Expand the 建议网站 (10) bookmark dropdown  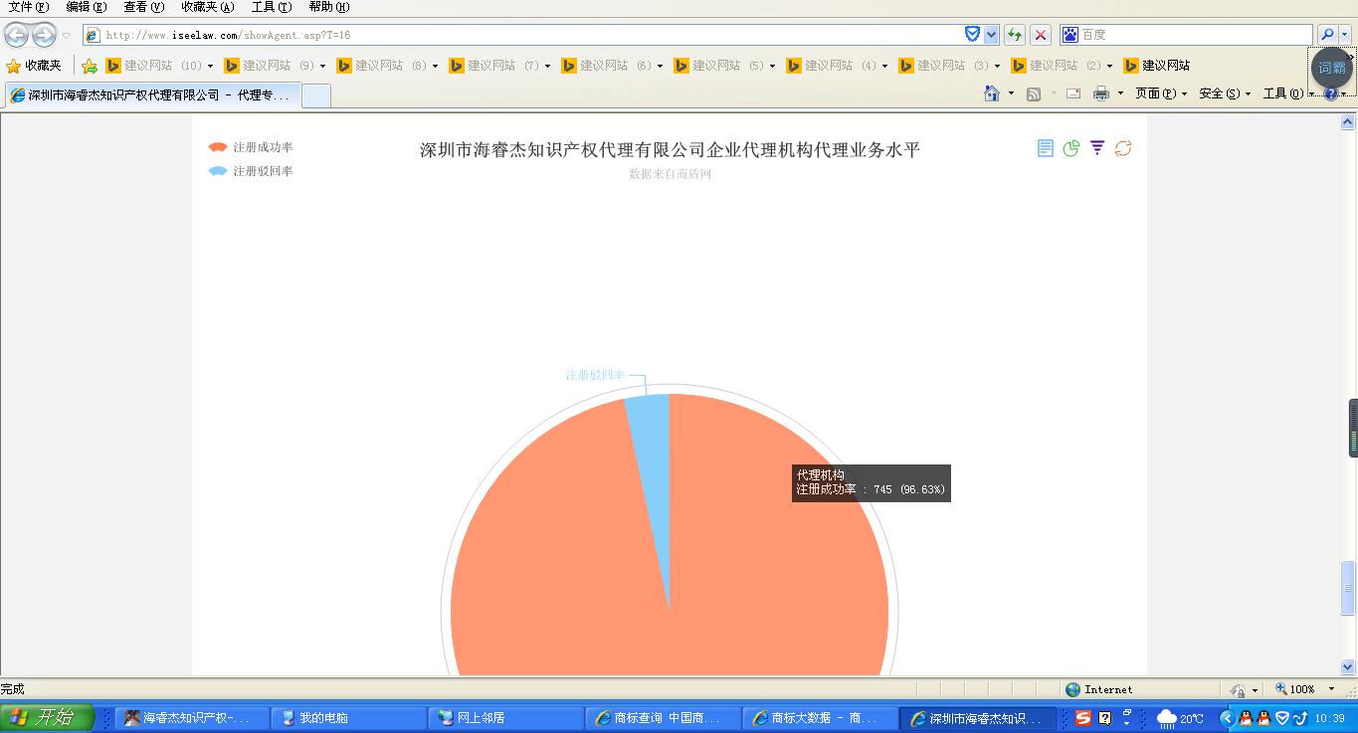pyautogui.click(x=210, y=67)
